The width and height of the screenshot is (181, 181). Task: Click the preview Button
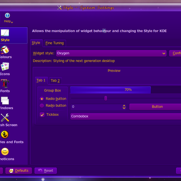pyautogui.click(x=155, y=107)
